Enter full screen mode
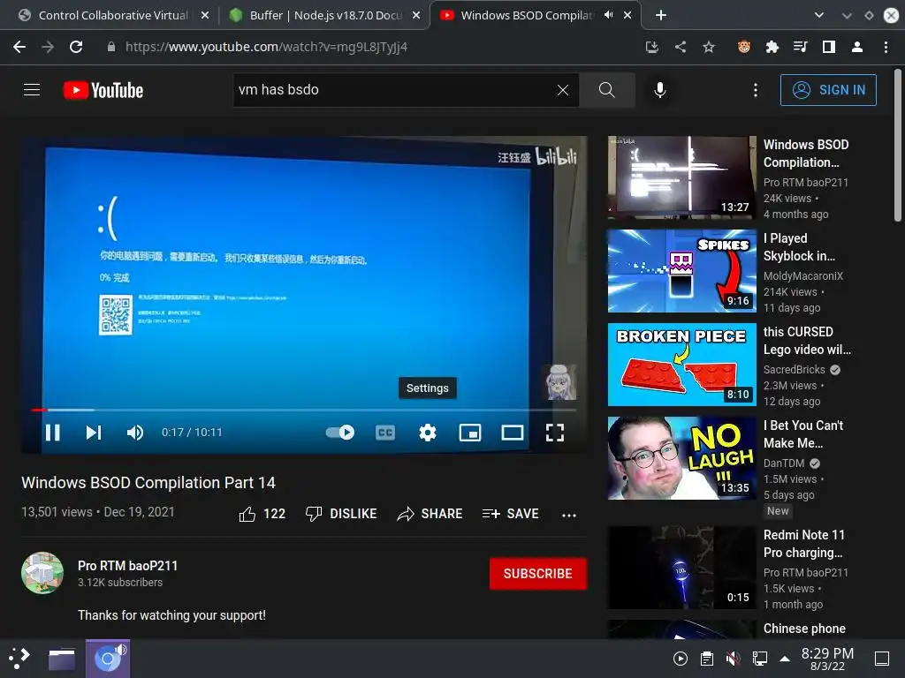Screen dimensions: 905x678 pyautogui.click(x=555, y=433)
